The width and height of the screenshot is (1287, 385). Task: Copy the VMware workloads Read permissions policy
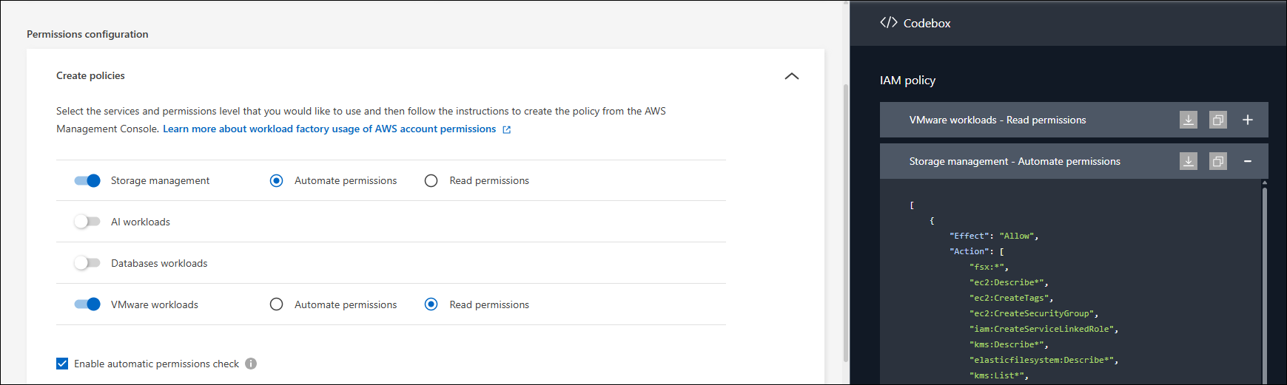(x=1217, y=120)
